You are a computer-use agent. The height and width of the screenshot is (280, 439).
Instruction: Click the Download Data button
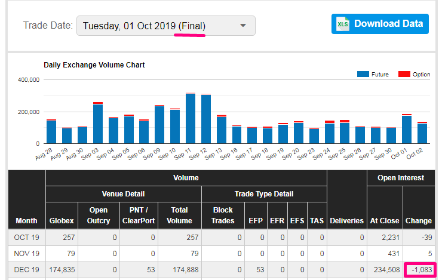point(380,24)
